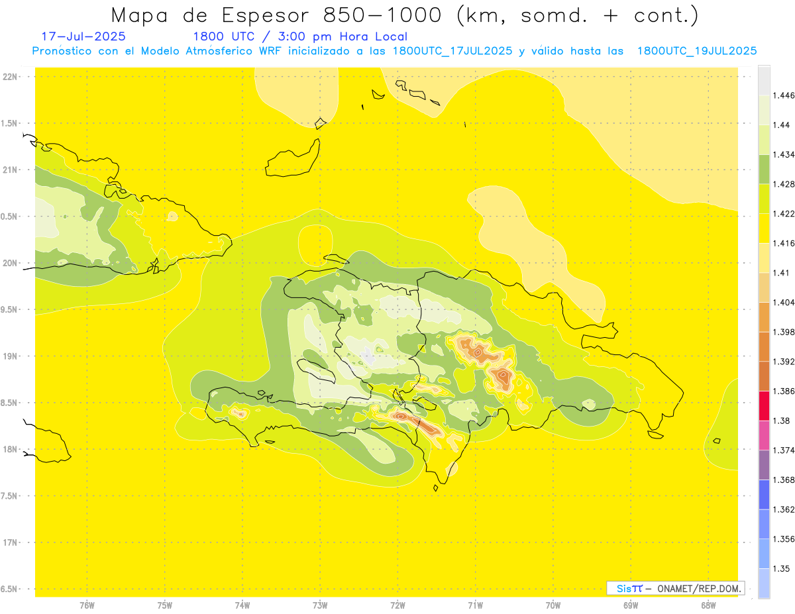
Task: Click the "69W" longitude axis label
Action: point(631,606)
